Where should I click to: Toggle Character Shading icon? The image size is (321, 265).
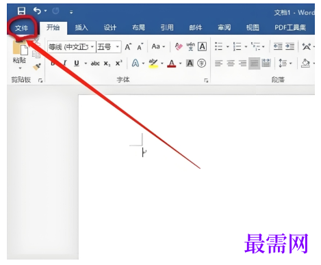tap(190, 63)
